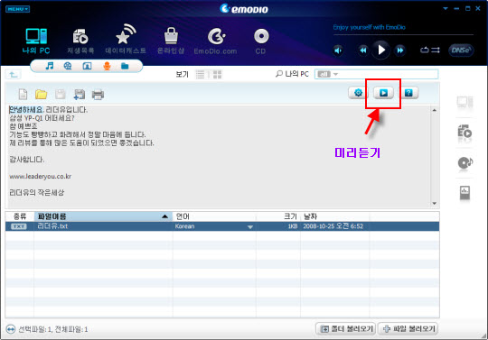488x340 pixels.
Task: Click the www.leaderyou.co.kr text line
Action: tap(41, 177)
